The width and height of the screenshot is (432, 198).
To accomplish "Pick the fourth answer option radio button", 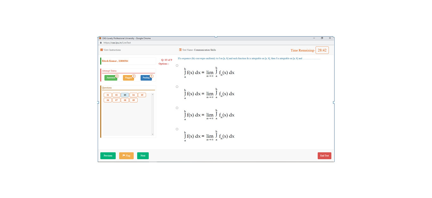I will point(177,129).
